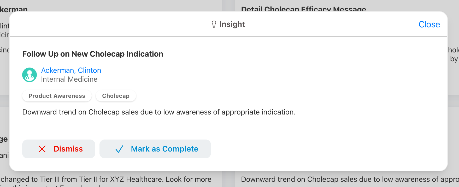The width and height of the screenshot is (459, 187).
Task: Click background Tier III XYZ Healthcare text
Action: pos(106,179)
